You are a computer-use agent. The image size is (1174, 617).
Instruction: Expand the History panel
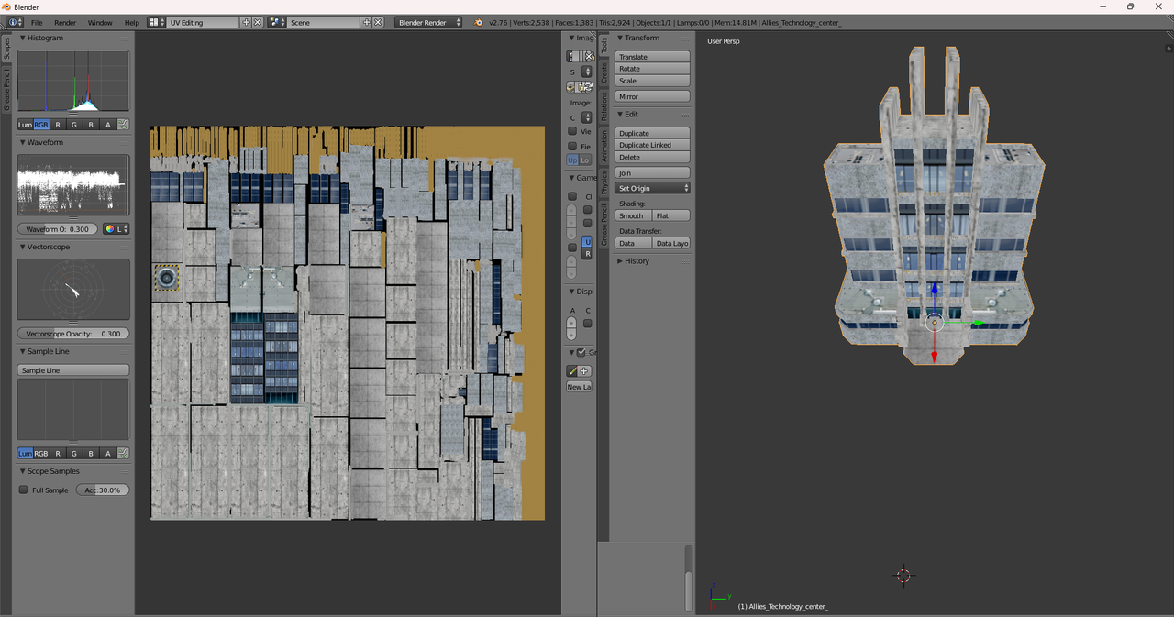click(x=637, y=261)
